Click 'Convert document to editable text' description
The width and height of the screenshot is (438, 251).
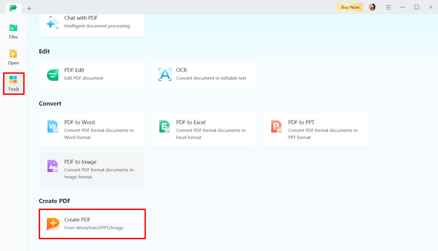tap(211, 78)
